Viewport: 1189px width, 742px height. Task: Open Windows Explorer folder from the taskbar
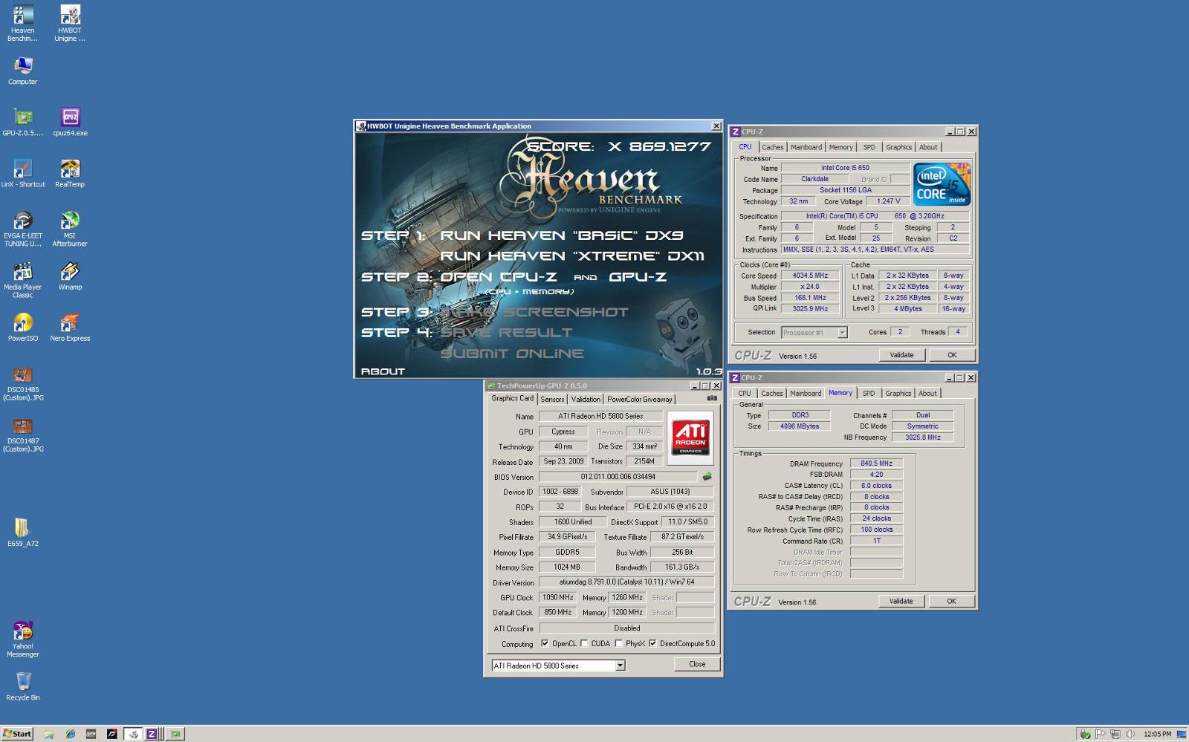click(x=49, y=734)
